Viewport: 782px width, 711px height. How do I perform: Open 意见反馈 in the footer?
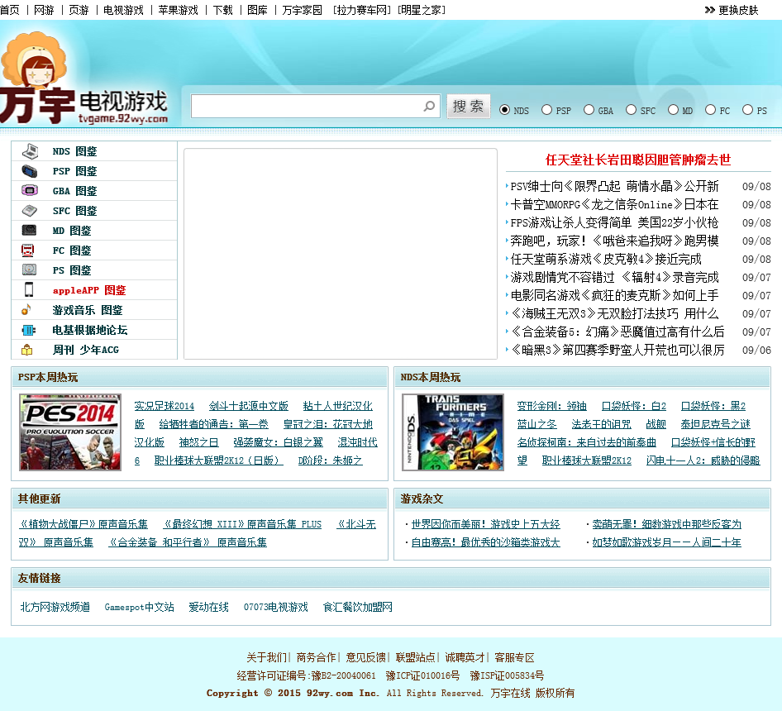[365, 657]
